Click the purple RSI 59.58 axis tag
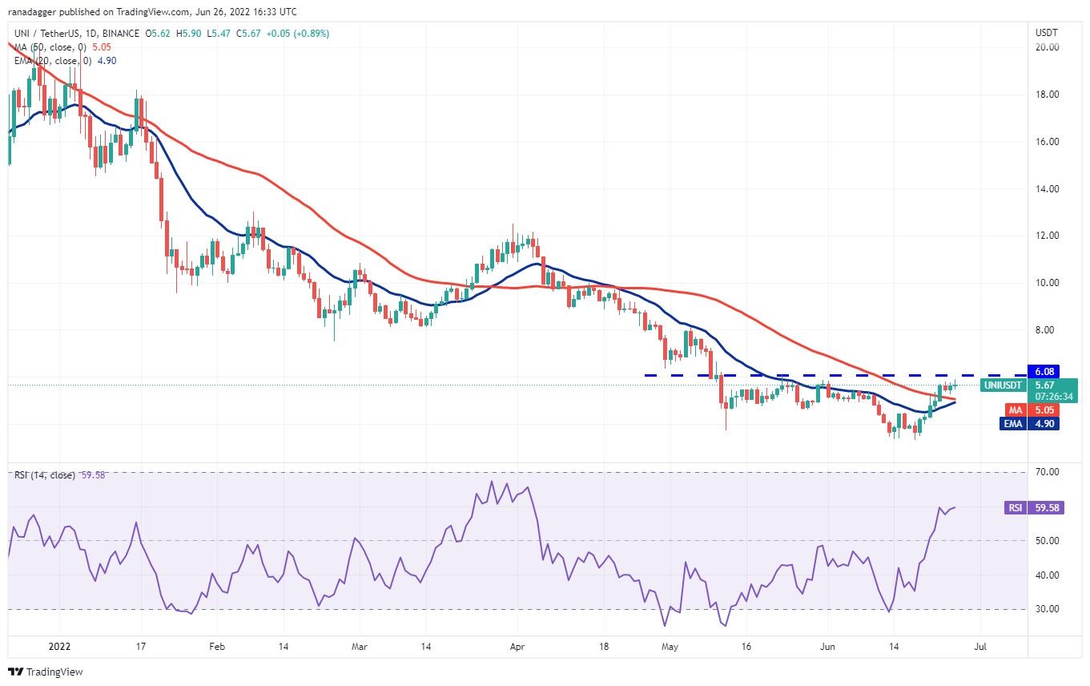This screenshot has height=686, width=1090. tap(1016, 507)
